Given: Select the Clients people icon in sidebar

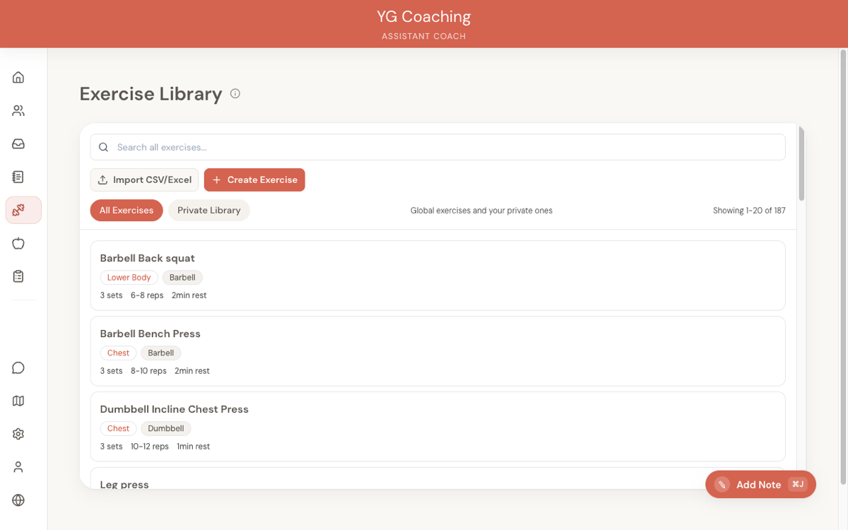Looking at the screenshot, I should [18, 110].
